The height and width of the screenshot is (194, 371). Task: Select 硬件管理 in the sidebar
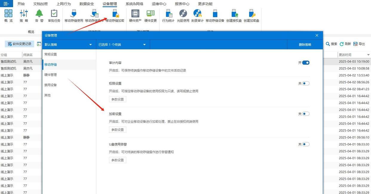pyautogui.click(x=50, y=75)
